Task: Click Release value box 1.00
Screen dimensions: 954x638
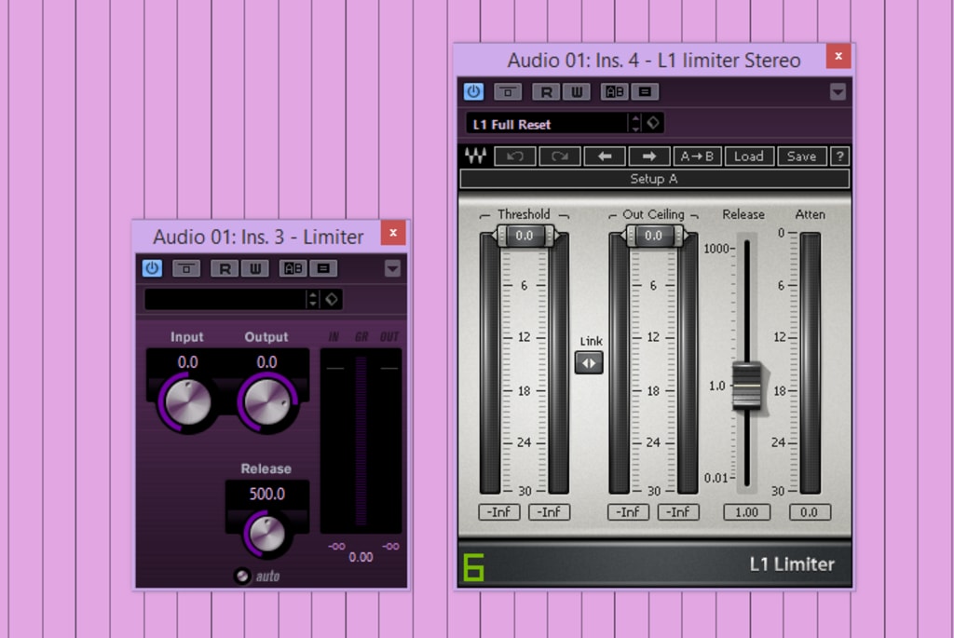Action: pyautogui.click(x=746, y=512)
